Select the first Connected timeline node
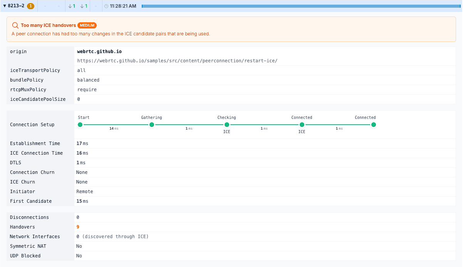Viewport: 463px width, 267px height. [302, 125]
